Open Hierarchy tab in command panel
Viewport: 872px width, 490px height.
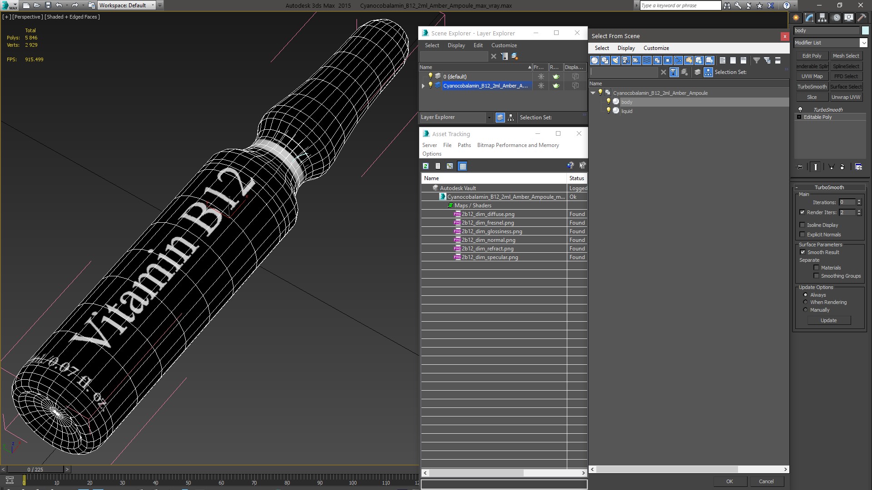tap(822, 18)
